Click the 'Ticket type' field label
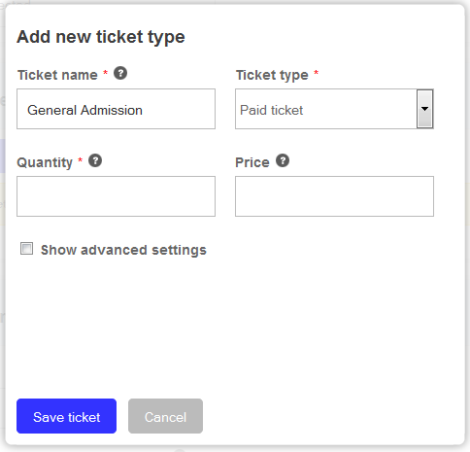 272,76
